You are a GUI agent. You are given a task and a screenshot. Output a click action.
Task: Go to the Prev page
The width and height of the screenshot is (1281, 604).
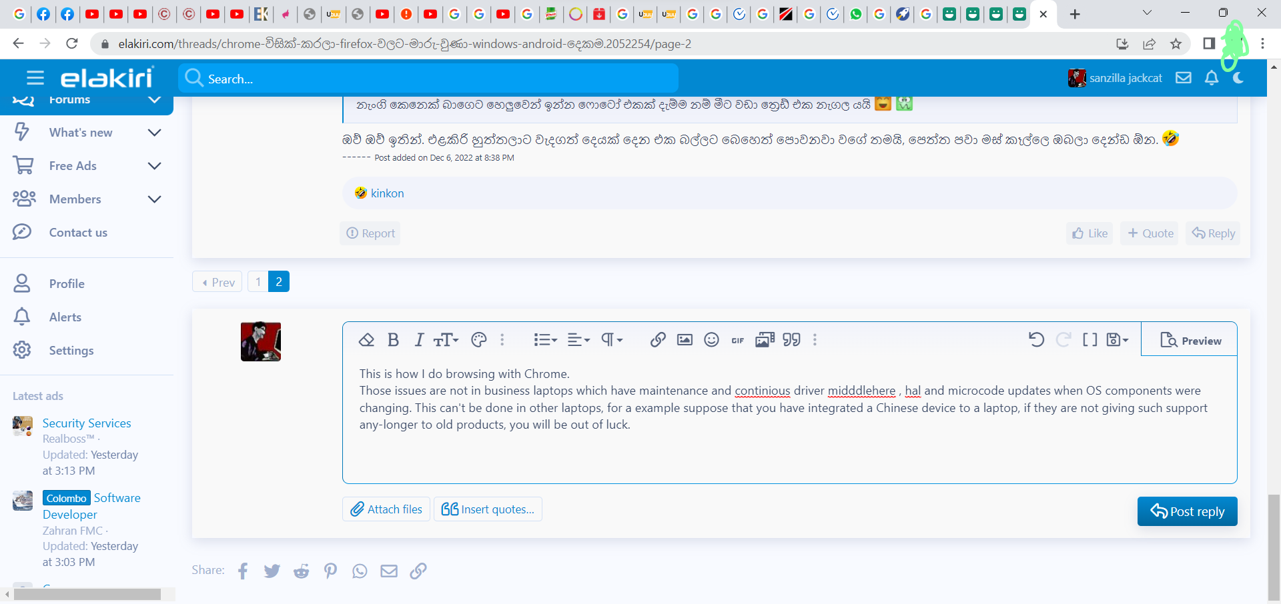point(218,282)
